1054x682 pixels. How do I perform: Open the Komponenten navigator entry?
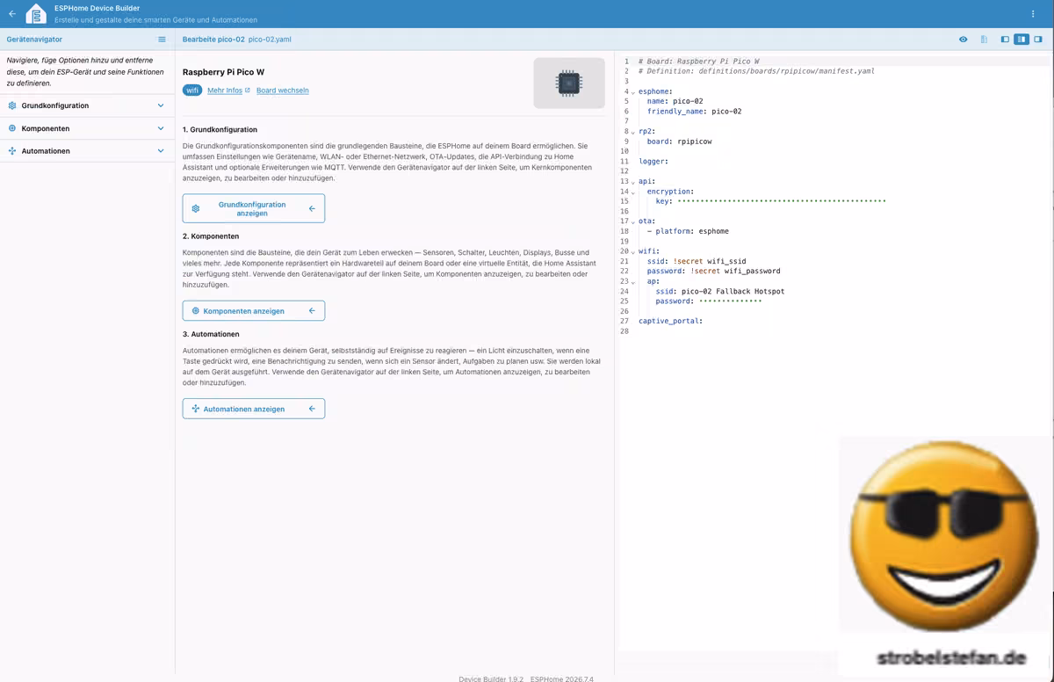87,128
